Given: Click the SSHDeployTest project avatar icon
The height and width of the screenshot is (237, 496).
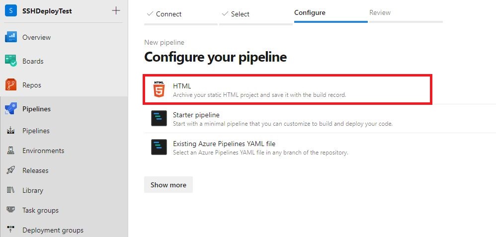Looking at the screenshot, I should (11, 11).
